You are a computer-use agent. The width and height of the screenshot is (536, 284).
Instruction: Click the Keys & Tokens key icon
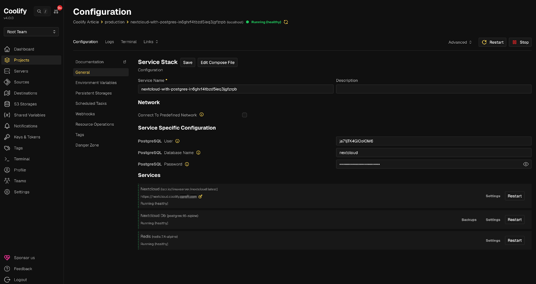tap(7, 137)
